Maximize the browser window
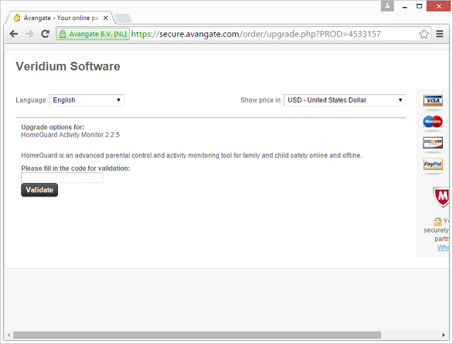Image resolution: width=453 pixels, height=344 pixels. click(419, 6)
